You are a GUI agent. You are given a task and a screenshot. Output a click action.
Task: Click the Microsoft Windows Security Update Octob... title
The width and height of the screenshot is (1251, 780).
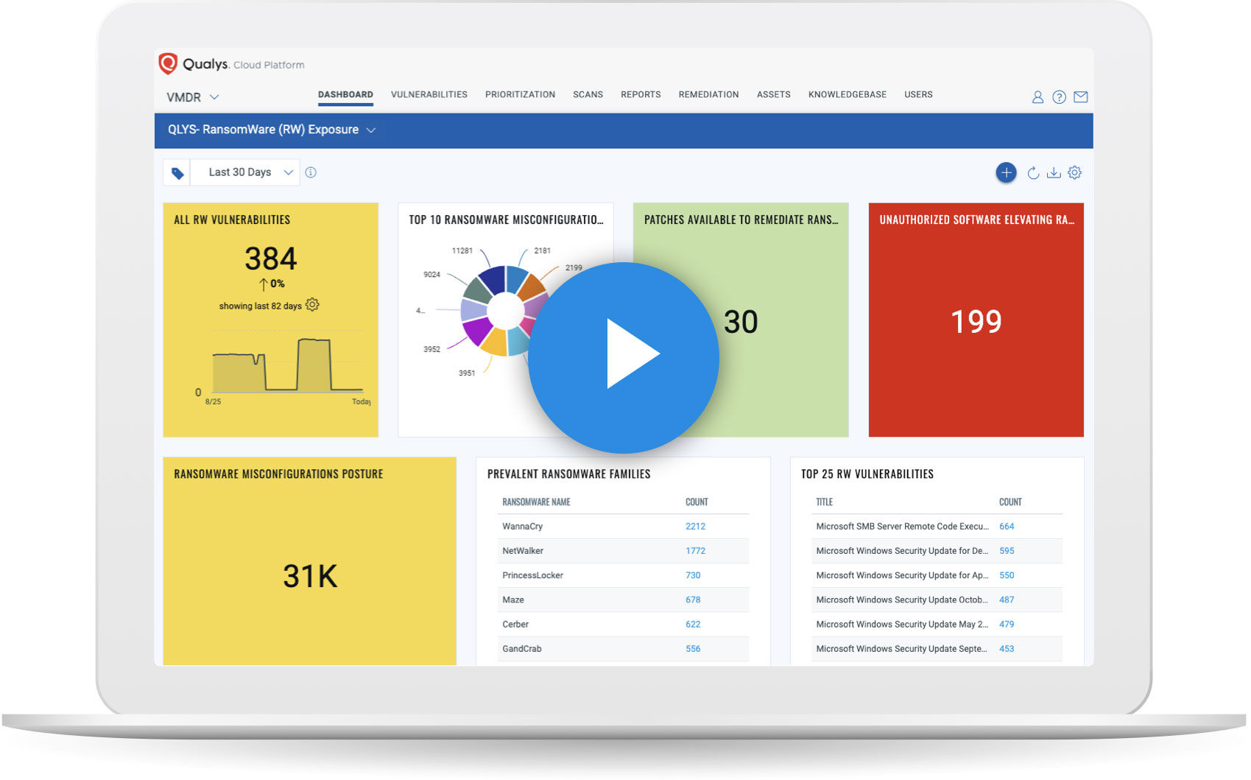point(902,600)
